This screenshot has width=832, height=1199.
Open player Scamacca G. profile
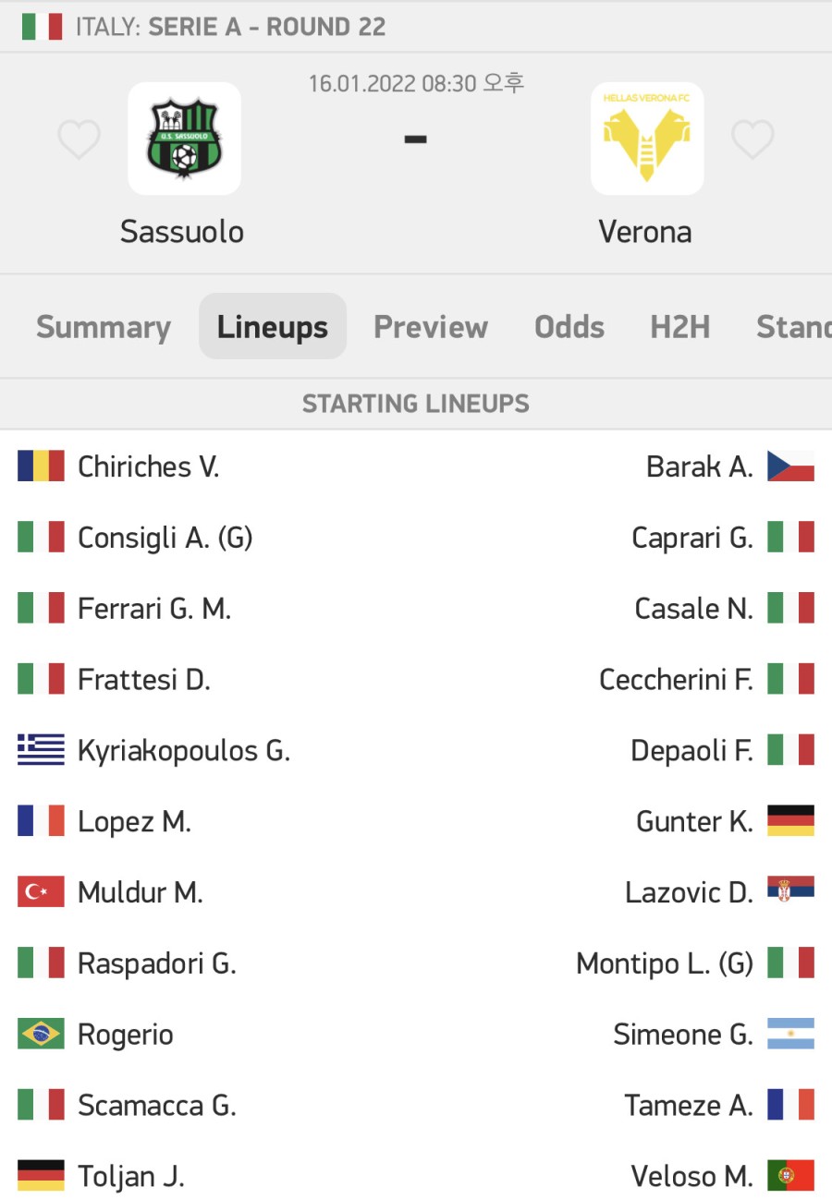(x=157, y=1105)
